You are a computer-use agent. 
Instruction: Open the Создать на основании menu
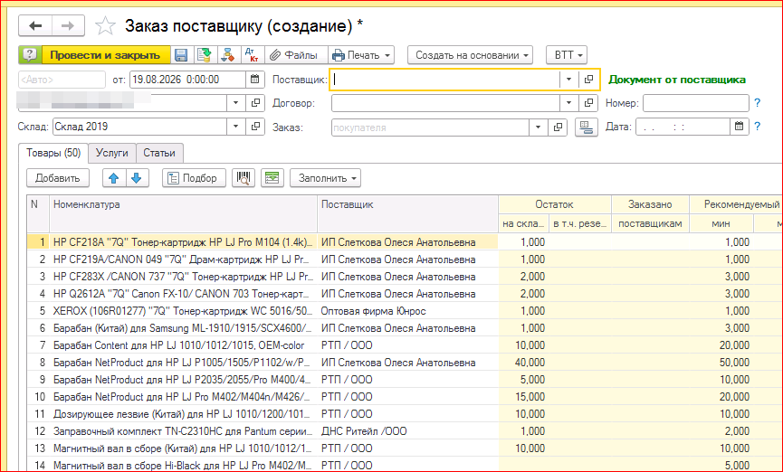point(471,55)
